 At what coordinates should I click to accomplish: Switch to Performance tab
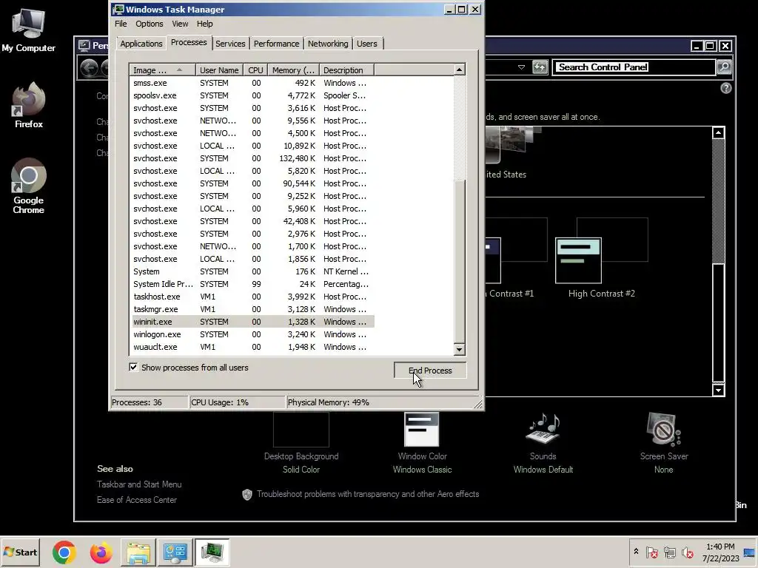tap(277, 44)
